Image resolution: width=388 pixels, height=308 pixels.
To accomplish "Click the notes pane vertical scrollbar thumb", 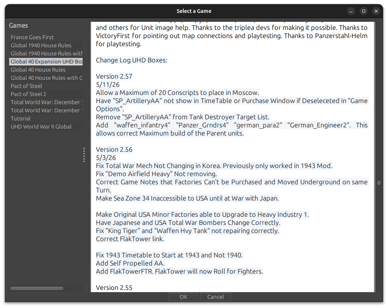I will 379,182.
